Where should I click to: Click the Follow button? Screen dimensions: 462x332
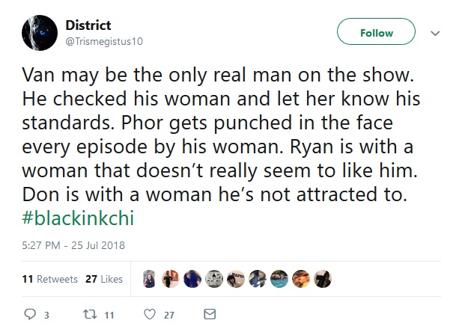pos(376,31)
